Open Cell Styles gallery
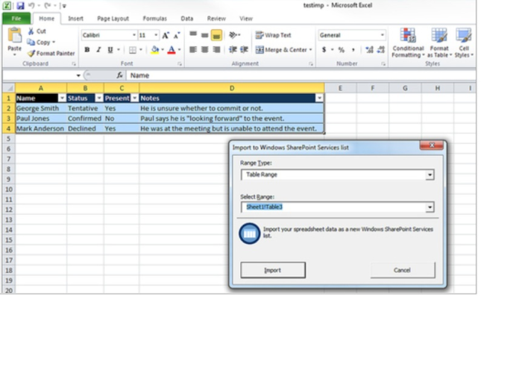 464,43
